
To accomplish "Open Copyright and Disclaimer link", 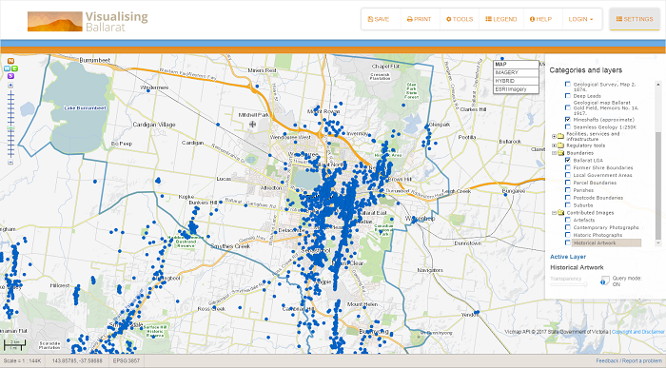I will click(x=638, y=332).
